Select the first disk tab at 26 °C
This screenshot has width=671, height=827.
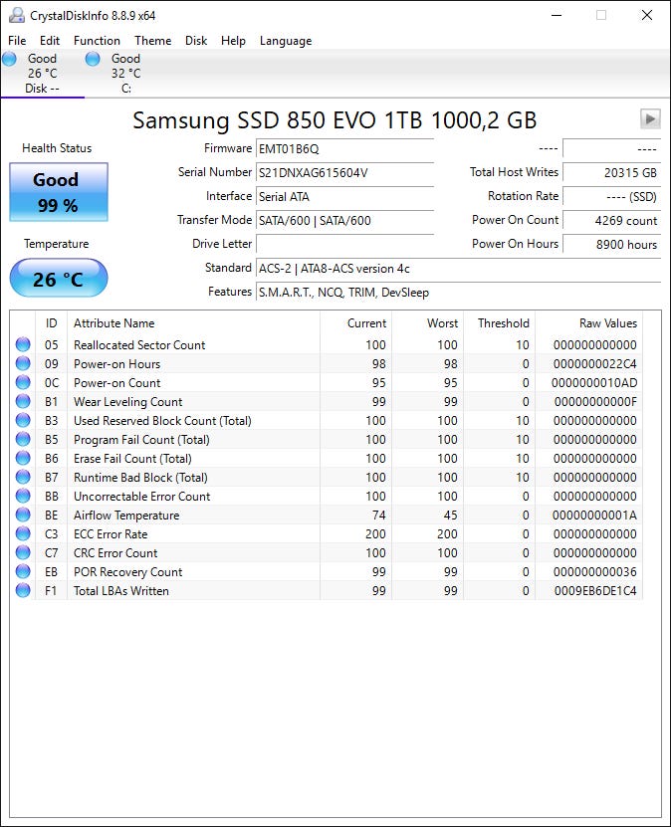(x=42, y=74)
